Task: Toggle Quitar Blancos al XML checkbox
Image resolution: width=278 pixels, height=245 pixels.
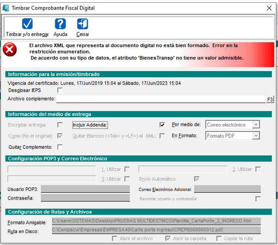Action: click(162, 136)
